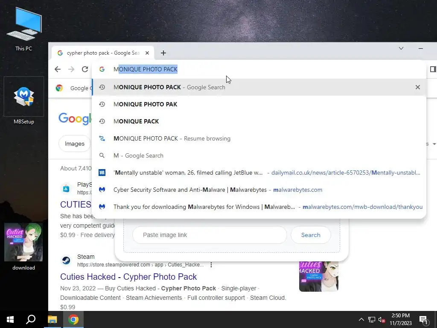The height and width of the screenshot is (328, 437).
Task: Click magnifier icon beside M - Google Search
Action: (102, 155)
